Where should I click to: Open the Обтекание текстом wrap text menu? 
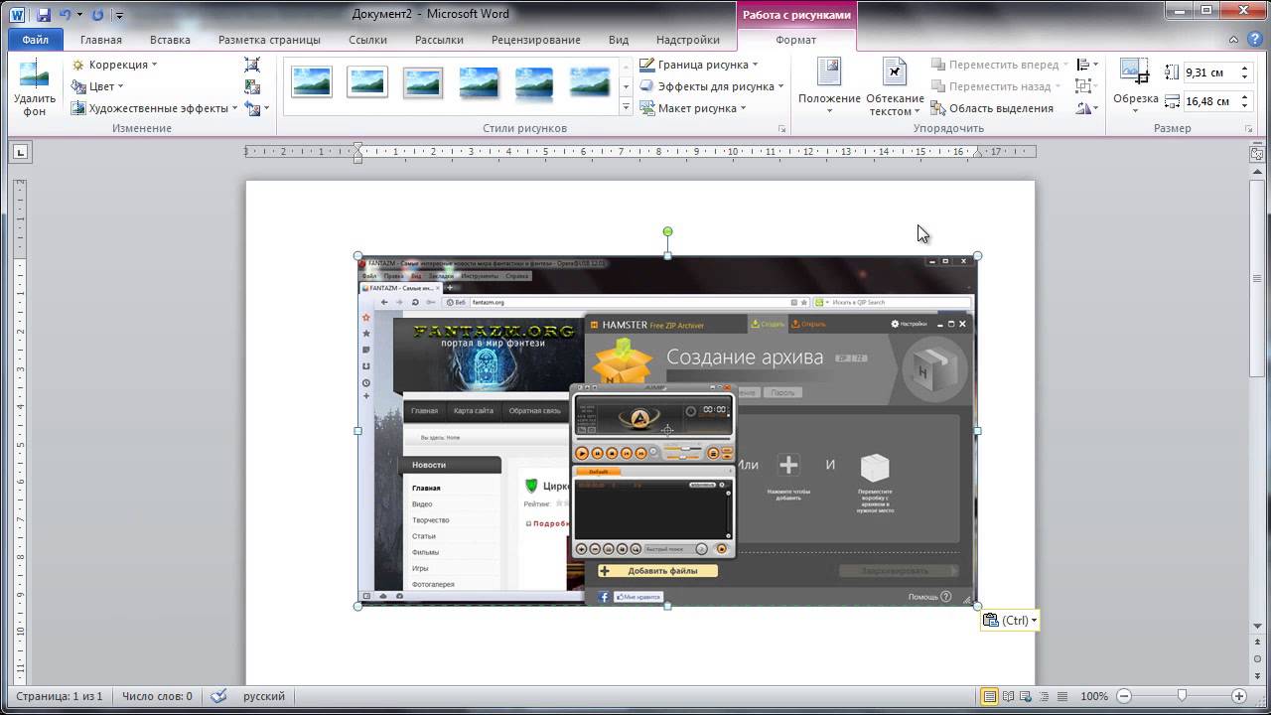pyautogui.click(x=895, y=87)
